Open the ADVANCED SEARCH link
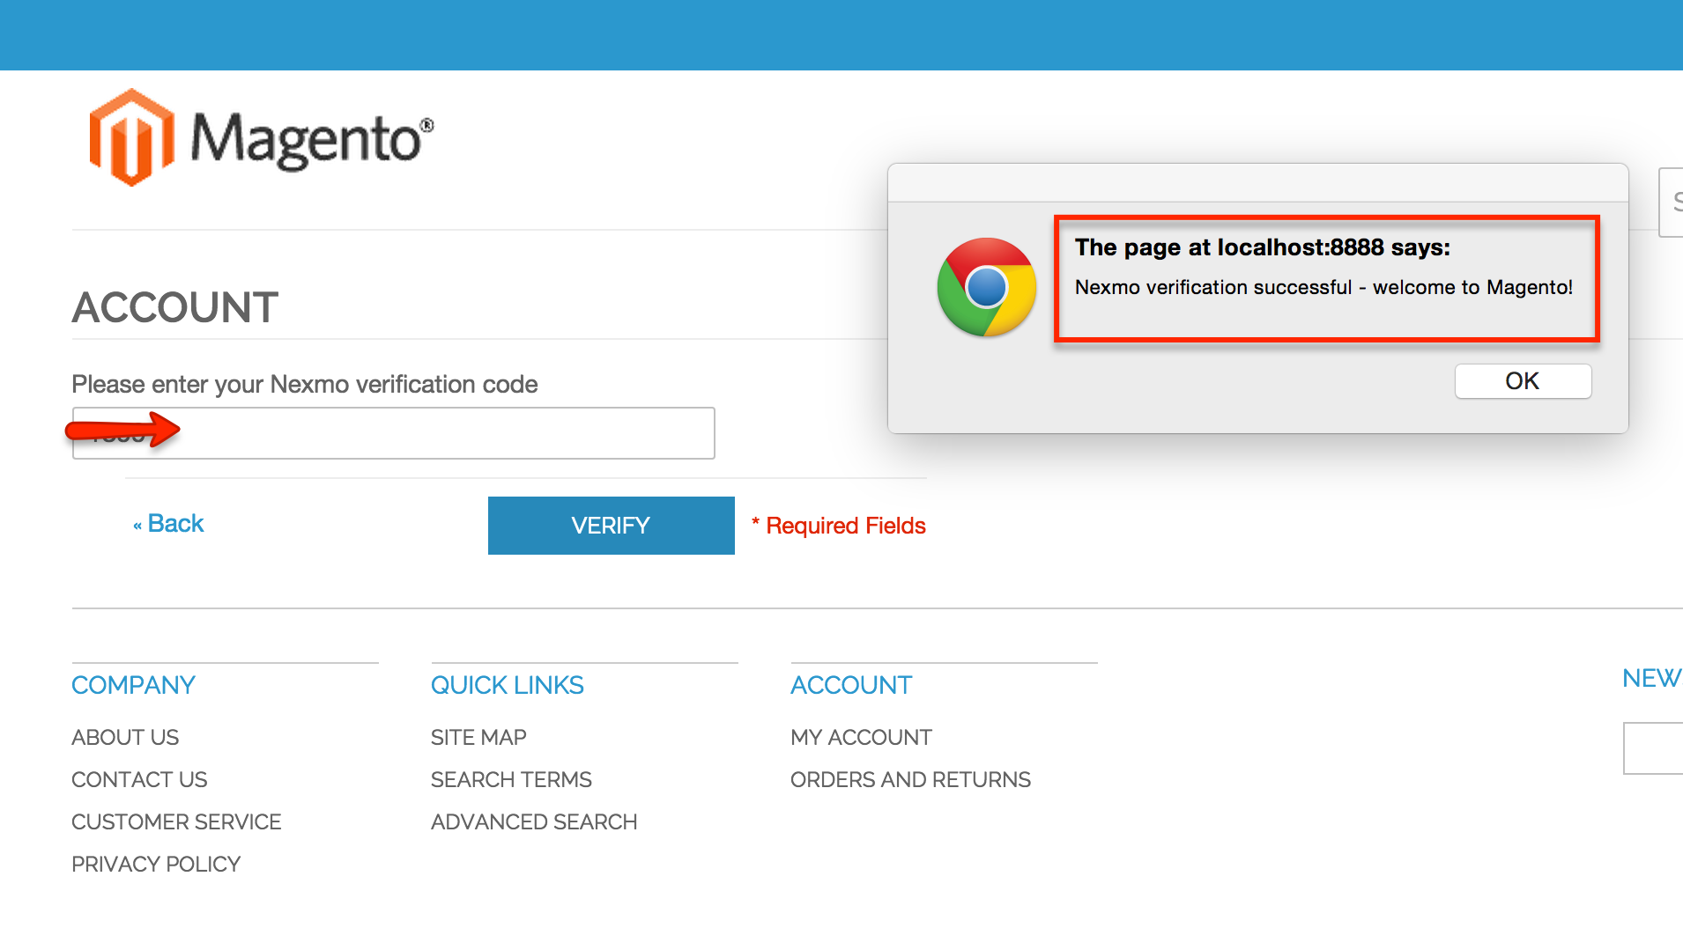This screenshot has height=928, width=1683. 534,821
